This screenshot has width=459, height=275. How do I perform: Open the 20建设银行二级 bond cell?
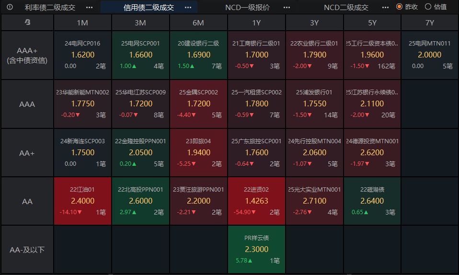[198, 55]
